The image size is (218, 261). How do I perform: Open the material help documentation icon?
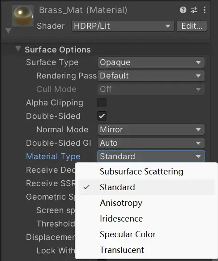click(183, 10)
